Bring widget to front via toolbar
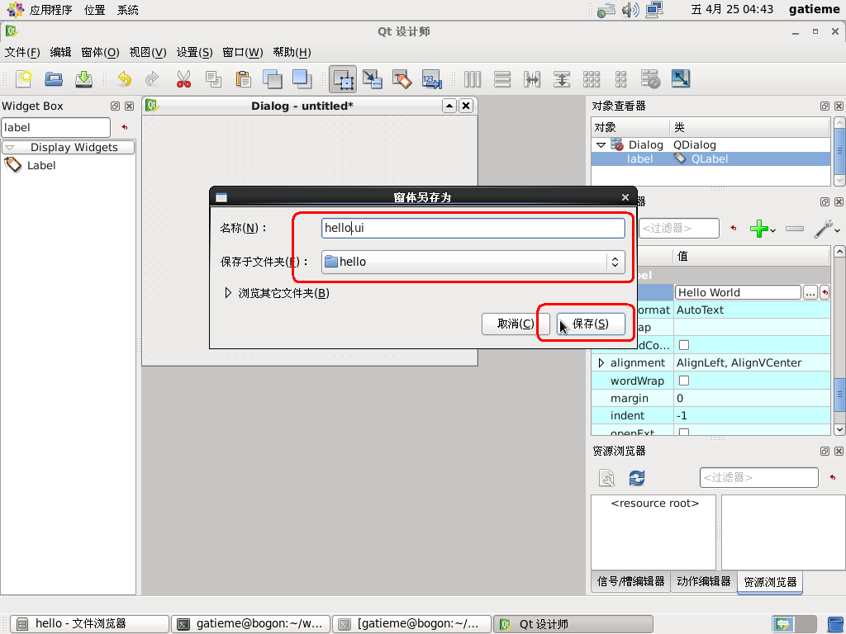The width and height of the screenshot is (846, 634). pos(302,79)
